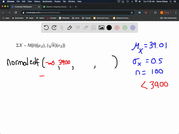Screen dimensions: 179x134
Task: Click the volume icon in menu bar
Action: click(x=140, y=1)
